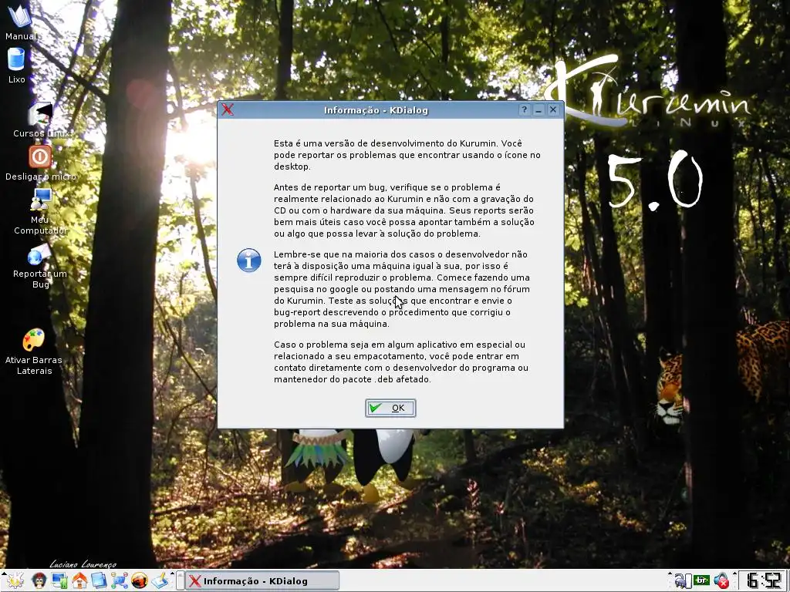
Task: Minimize the Informação KDialog window
Action: (538, 109)
